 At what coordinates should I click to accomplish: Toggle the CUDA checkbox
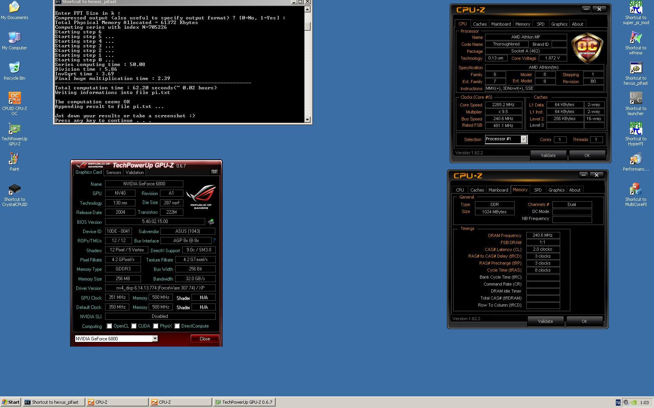coord(134,326)
